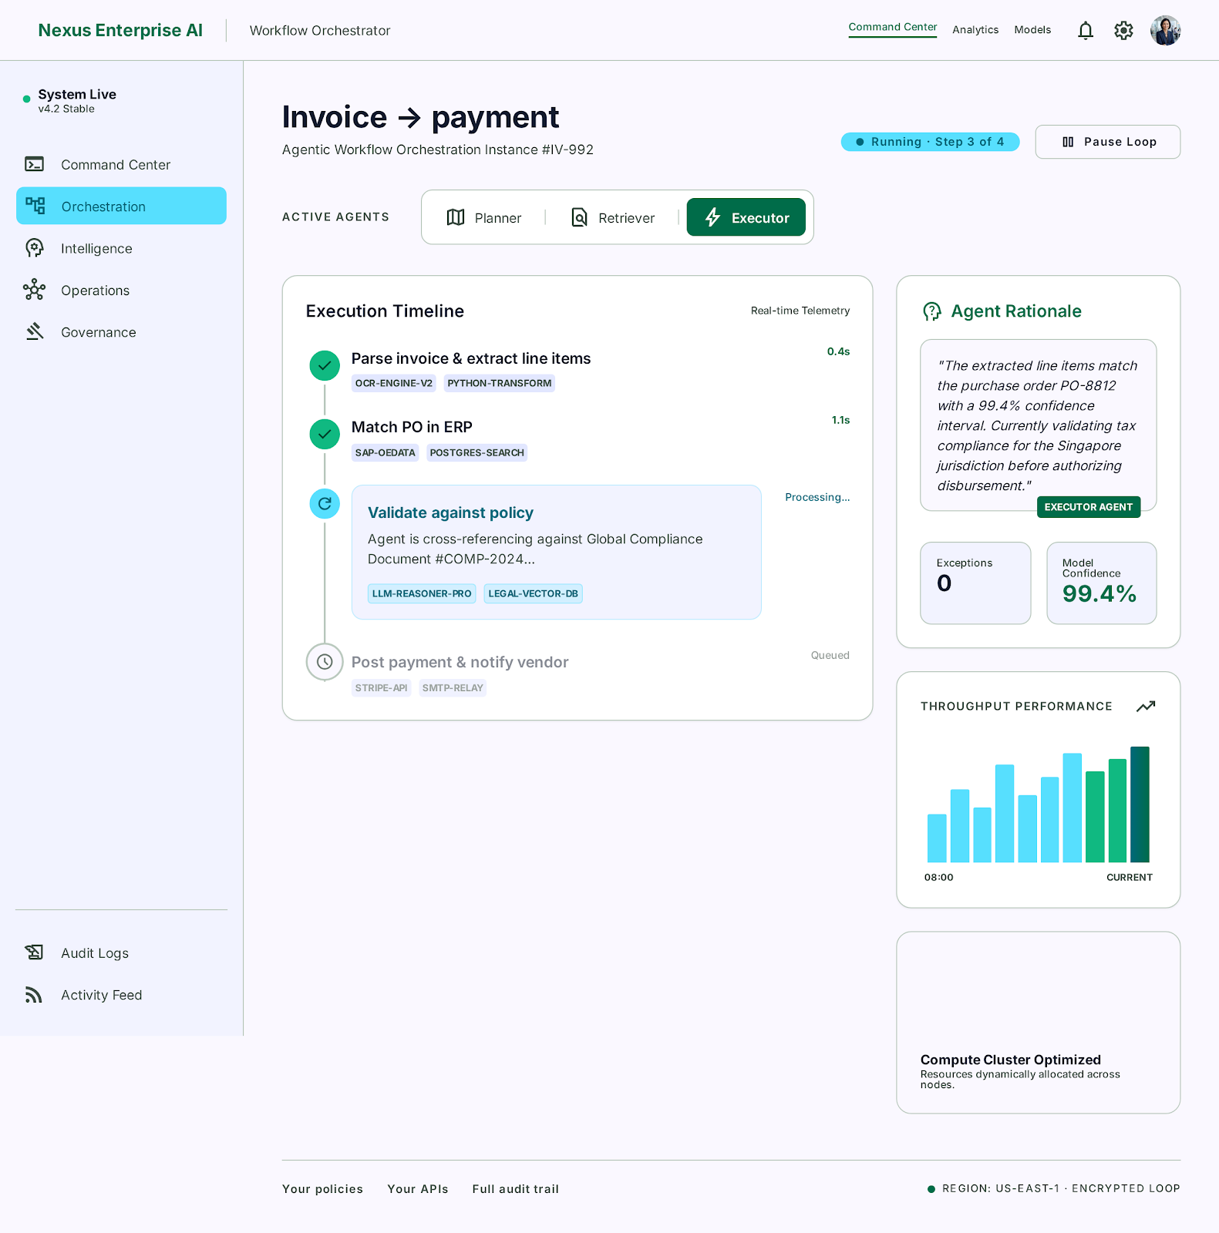Open the Your APIs footer link
The image size is (1219, 1233).
click(418, 1189)
